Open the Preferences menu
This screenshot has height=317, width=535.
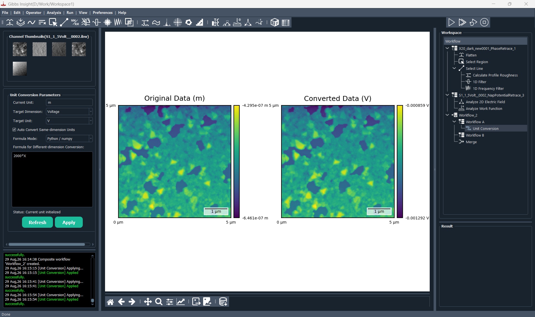103,13
